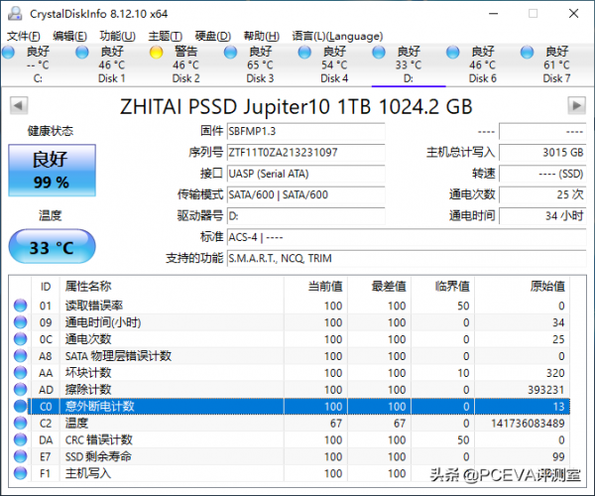Click status orb of attribute DA CRC row

20,439
